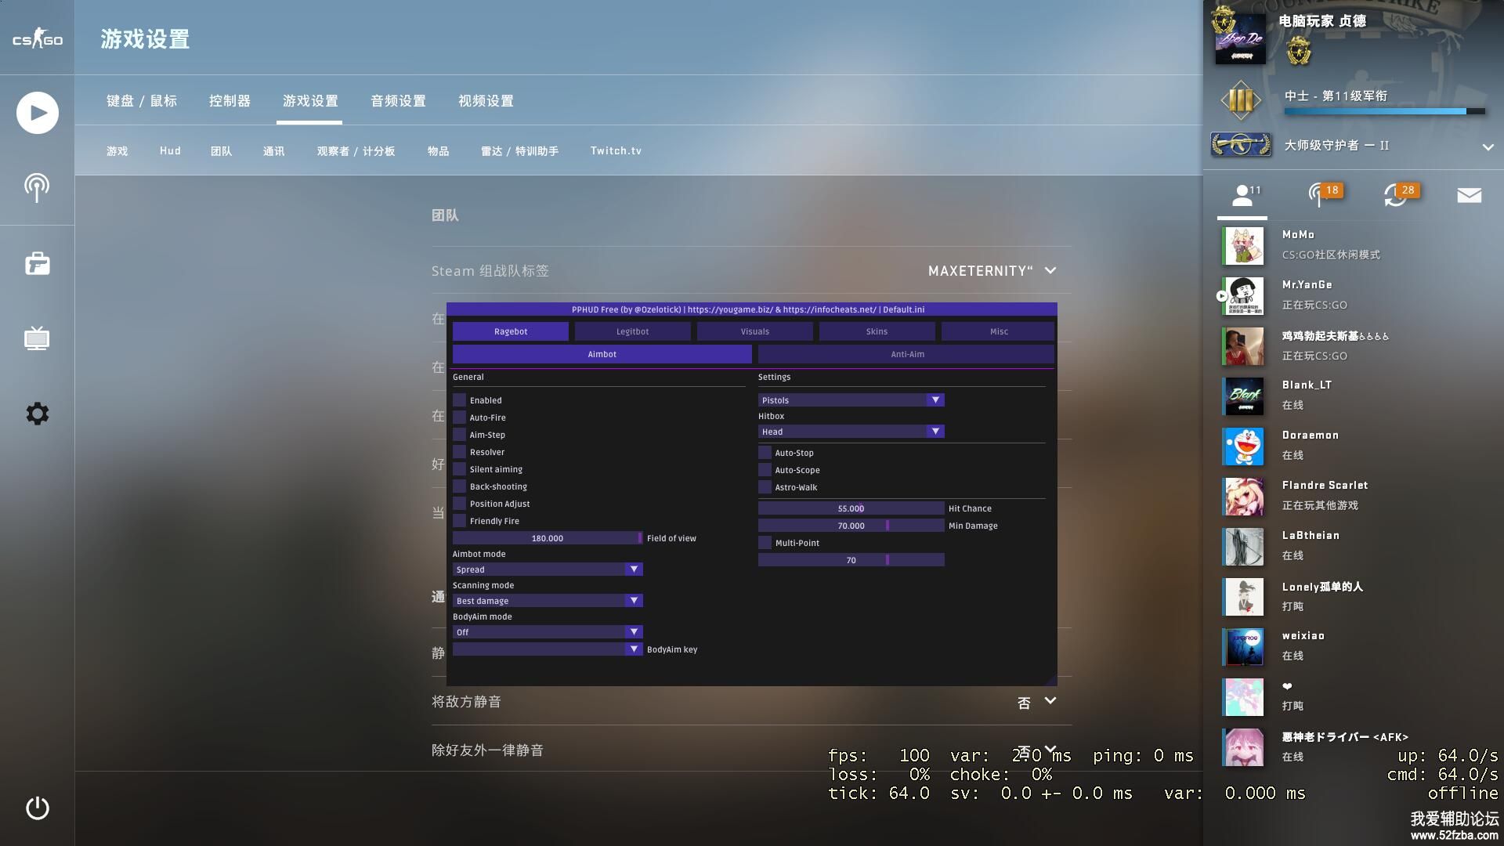Enable the Auto-Fire checkbox
The height and width of the screenshot is (846, 1504).
click(460, 418)
